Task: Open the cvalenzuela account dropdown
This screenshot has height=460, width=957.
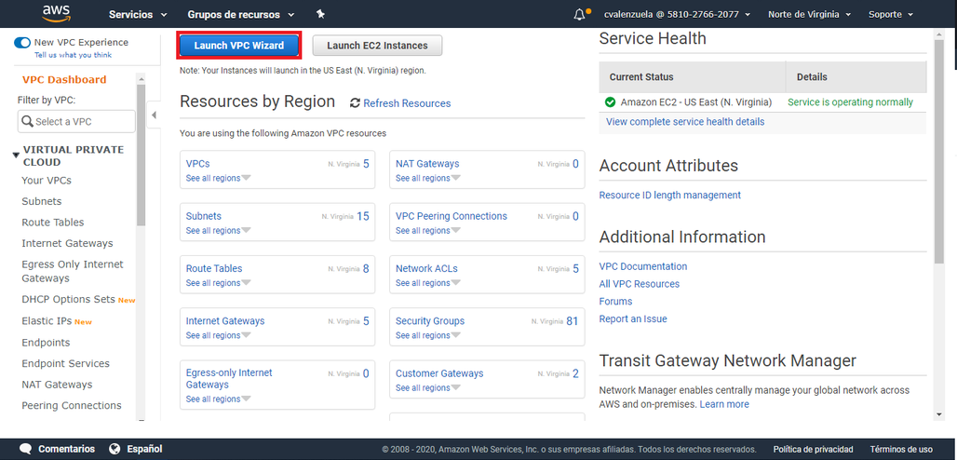Action: coord(677,14)
